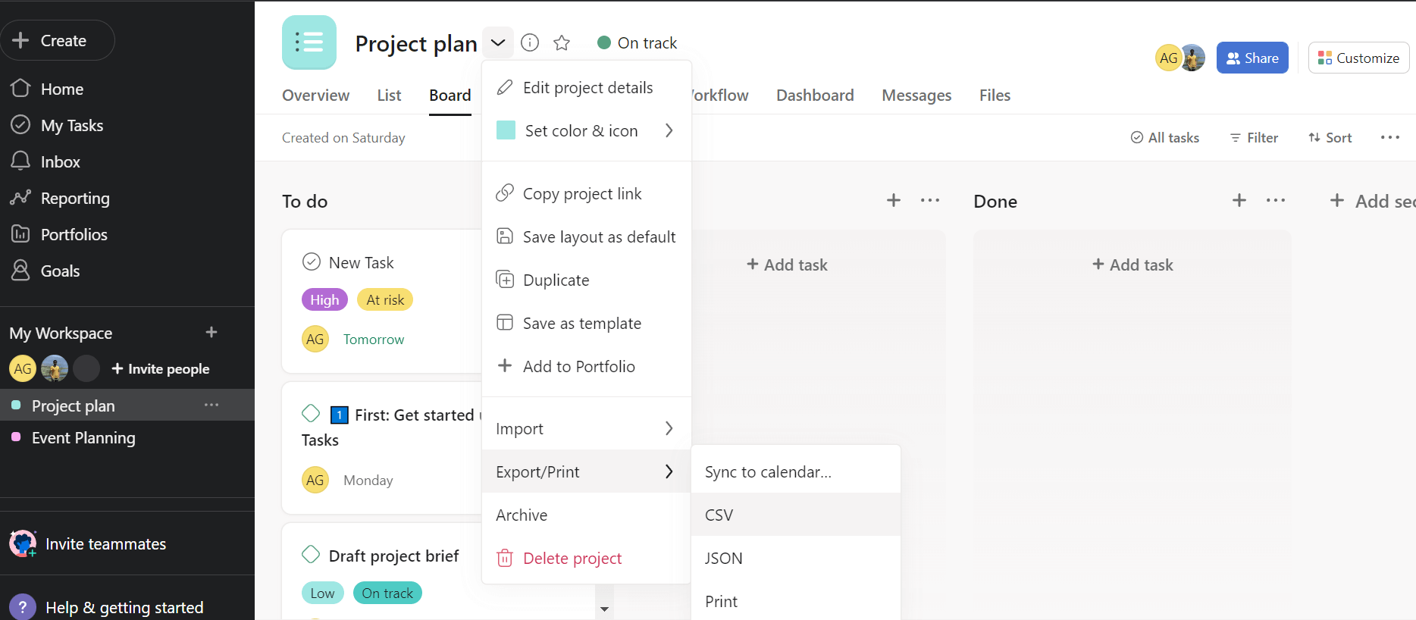Expand the Set color & icon submenu
Image resolution: width=1416 pixels, height=620 pixels.
pyautogui.click(x=669, y=130)
